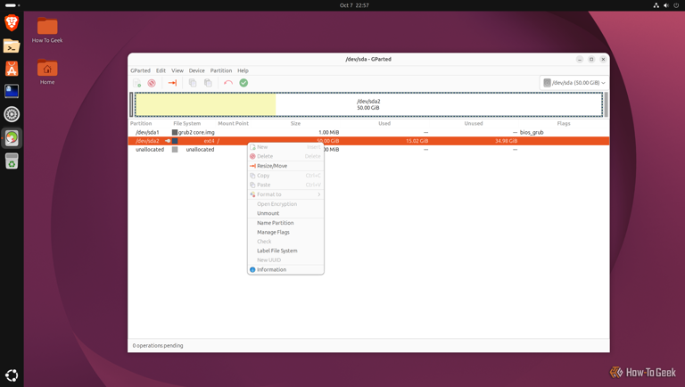Click the Resize/Move toolbar icon

click(x=172, y=83)
